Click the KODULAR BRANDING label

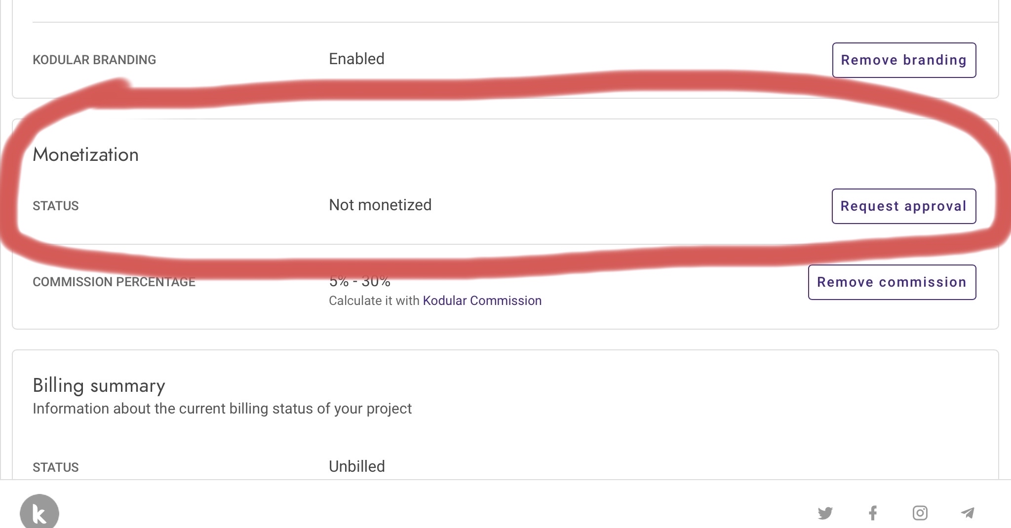tap(94, 60)
